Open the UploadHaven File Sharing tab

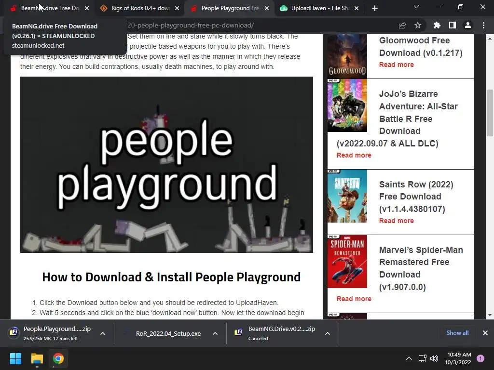point(320,8)
